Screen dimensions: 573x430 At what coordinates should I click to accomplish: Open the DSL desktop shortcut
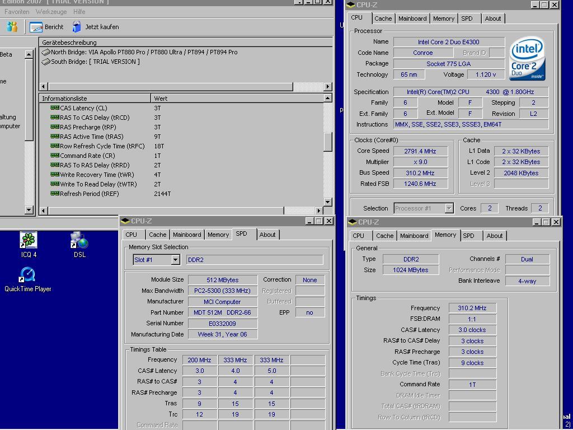[79, 245]
